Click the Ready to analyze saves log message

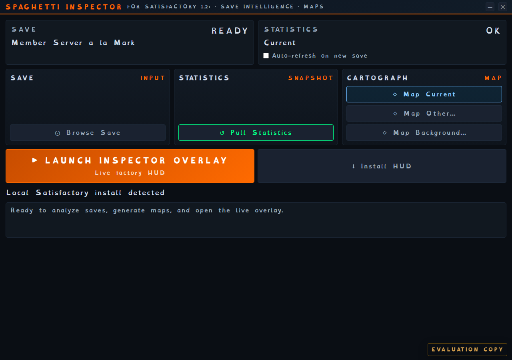[147, 210]
